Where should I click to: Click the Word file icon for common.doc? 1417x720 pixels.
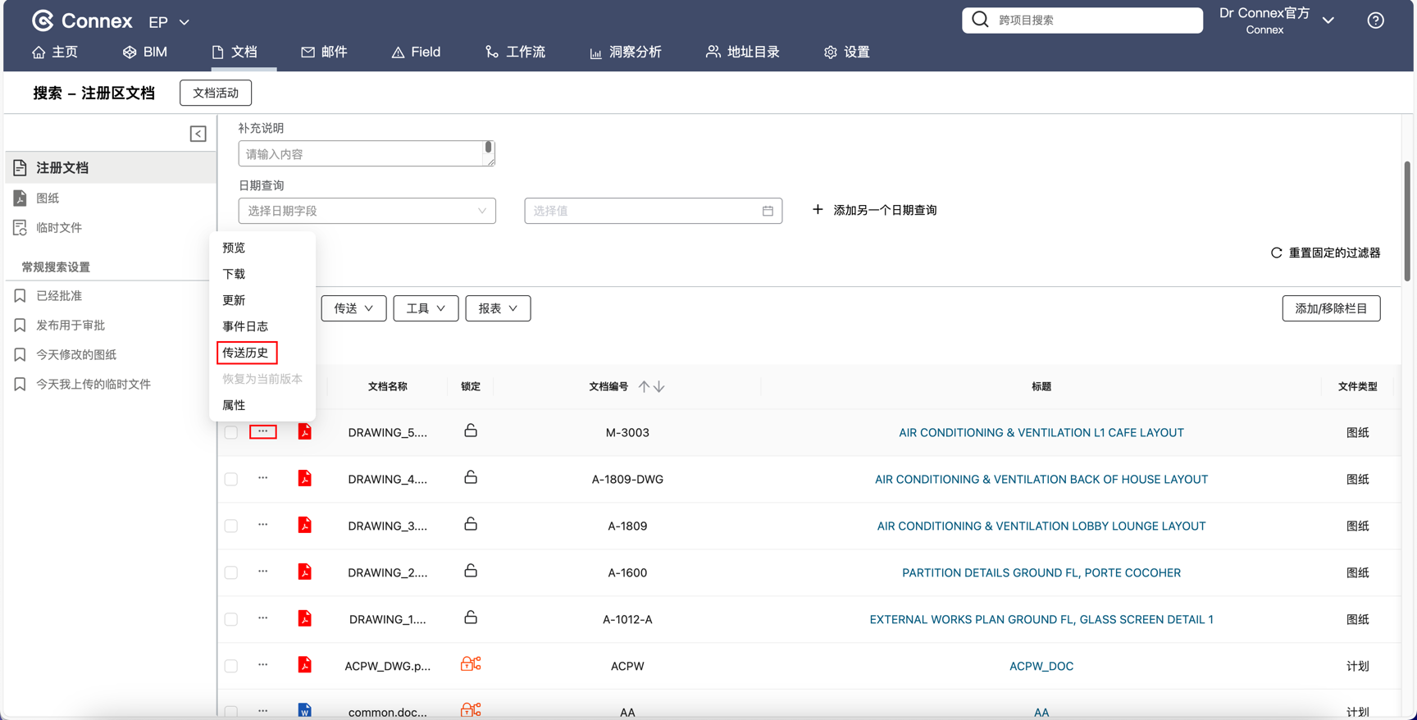[x=305, y=710]
